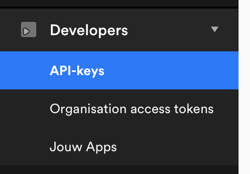The height and width of the screenshot is (174, 250).
Task: Hide the Developers sub-items using the caret
Action: click(x=215, y=29)
